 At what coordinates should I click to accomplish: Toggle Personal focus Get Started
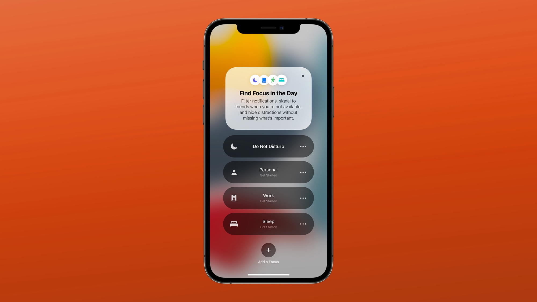click(x=268, y=172)
